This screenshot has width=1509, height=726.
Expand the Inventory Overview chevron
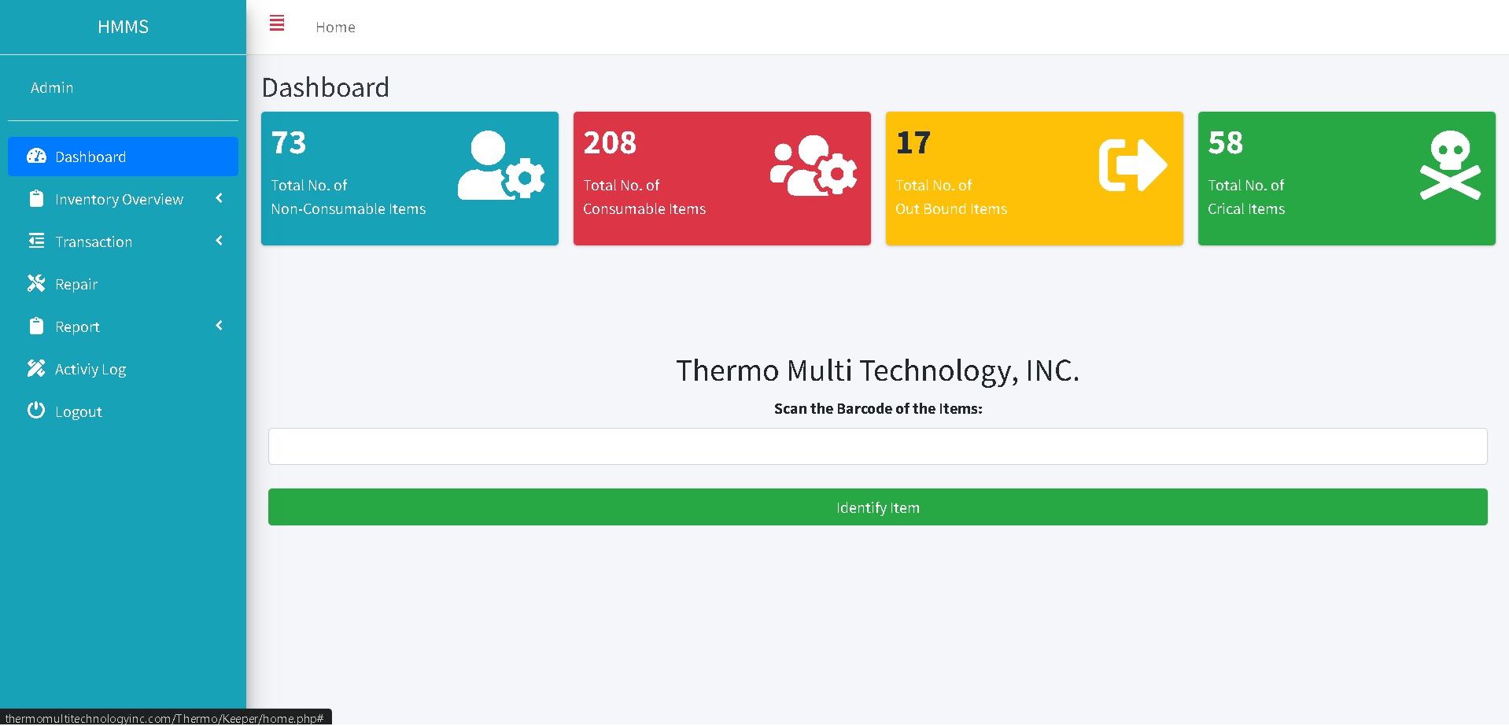(219, 198)
